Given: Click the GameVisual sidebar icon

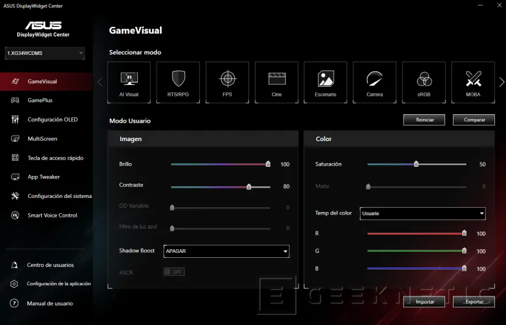Looking at the screenshot, I should (15, 81).
